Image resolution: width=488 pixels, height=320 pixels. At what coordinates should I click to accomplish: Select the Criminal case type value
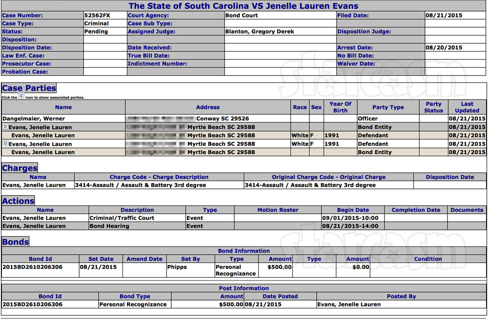point(97,23)
